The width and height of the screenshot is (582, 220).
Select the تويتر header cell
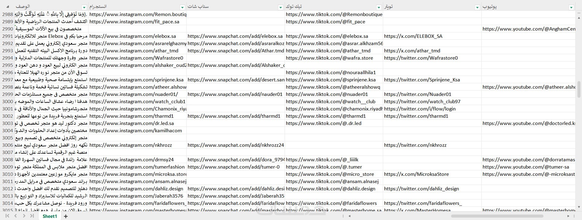[x=432, y=7]
